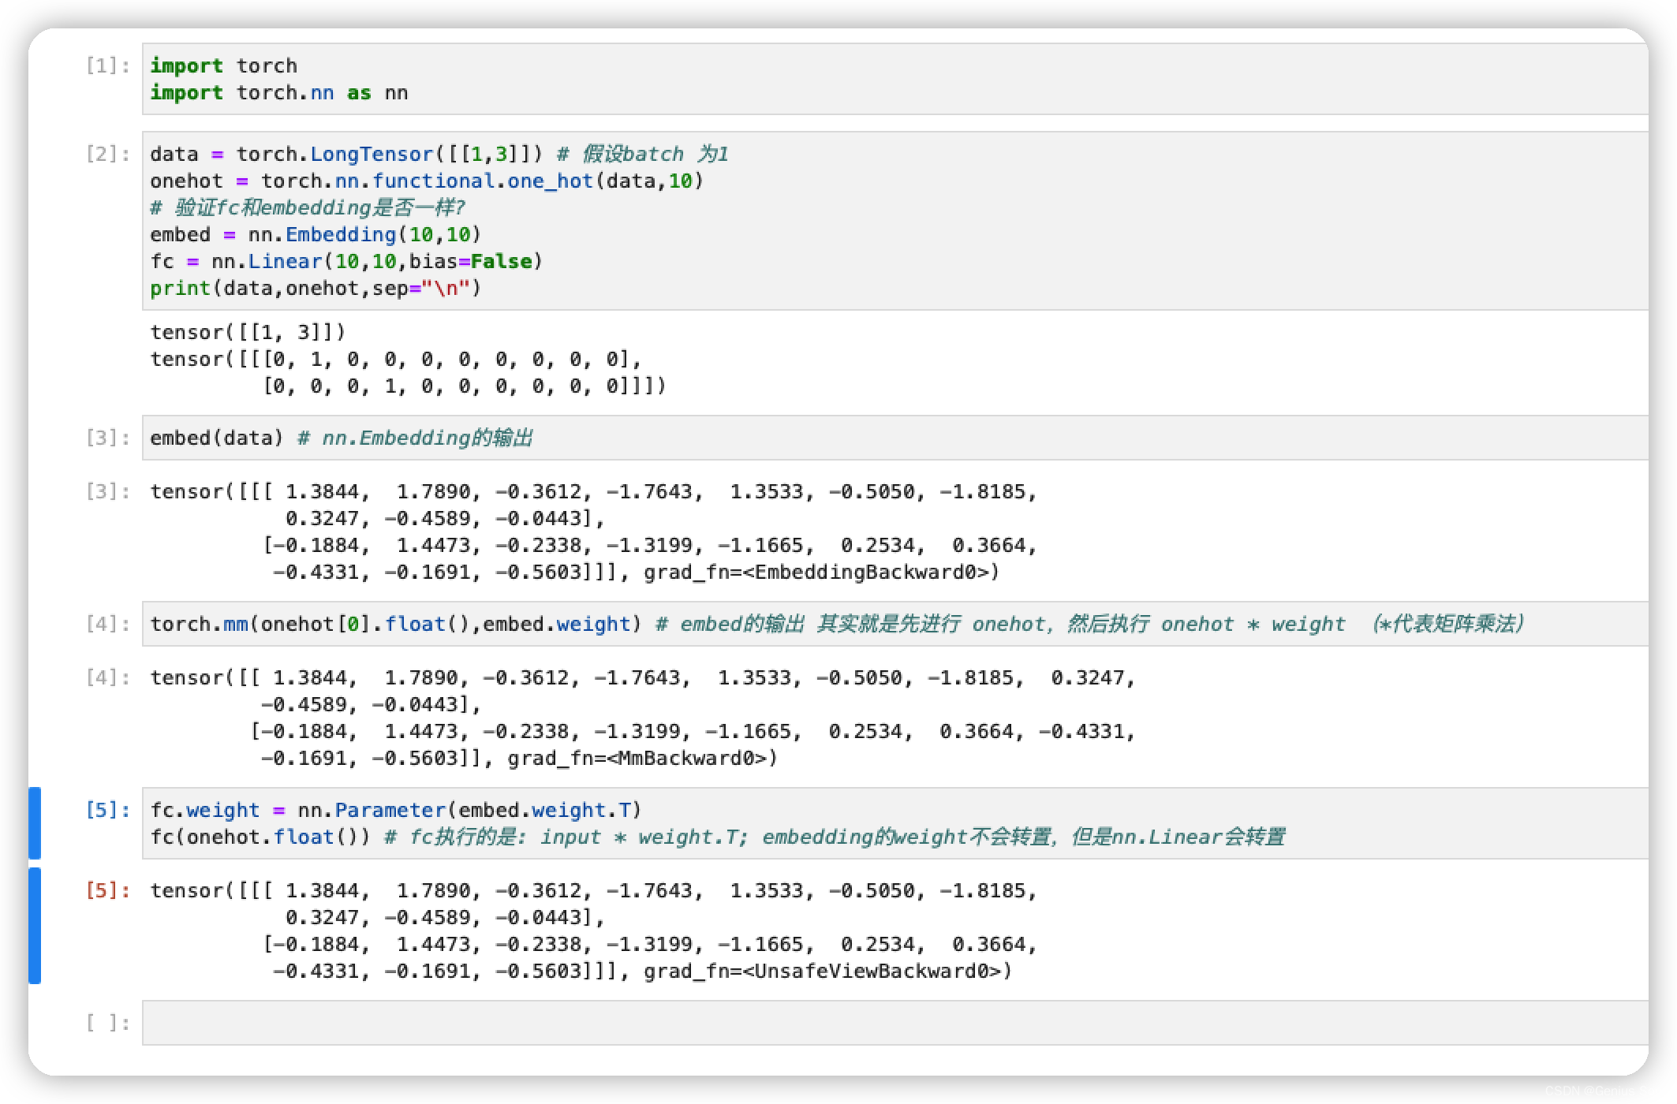This screenshot has height=1104, width=1677.
Task: Click the blue collapse bar beside input cell [5]
Action: point(35,823)
